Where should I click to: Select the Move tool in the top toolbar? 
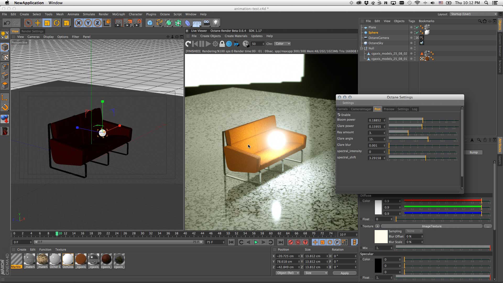click(x=38, y=23)
